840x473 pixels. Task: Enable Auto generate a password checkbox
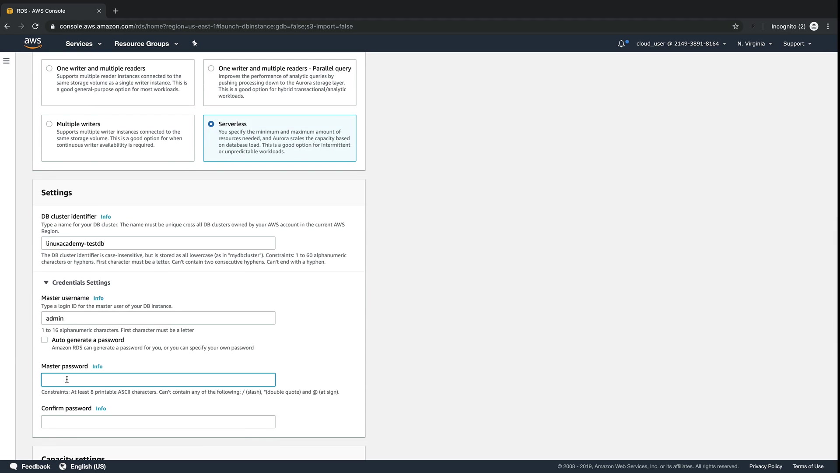[x=45, y=340]
